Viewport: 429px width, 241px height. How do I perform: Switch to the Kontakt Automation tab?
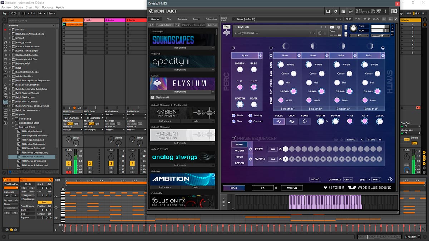pyautogui.click(x=211, y=19)
